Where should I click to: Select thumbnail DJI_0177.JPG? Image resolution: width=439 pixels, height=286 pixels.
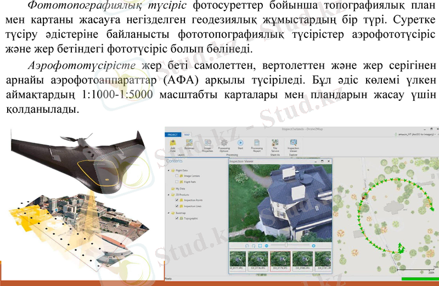pos(238,261)
